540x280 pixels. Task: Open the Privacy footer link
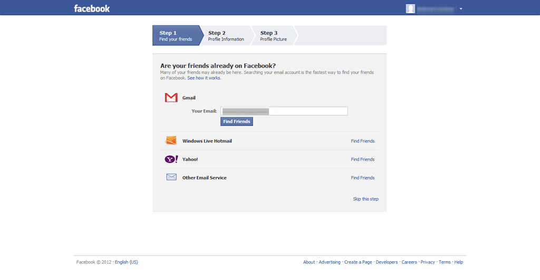click(428, 262)
